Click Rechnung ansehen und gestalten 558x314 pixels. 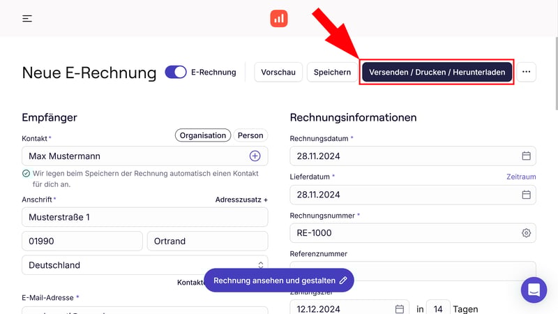pos(279,281)
